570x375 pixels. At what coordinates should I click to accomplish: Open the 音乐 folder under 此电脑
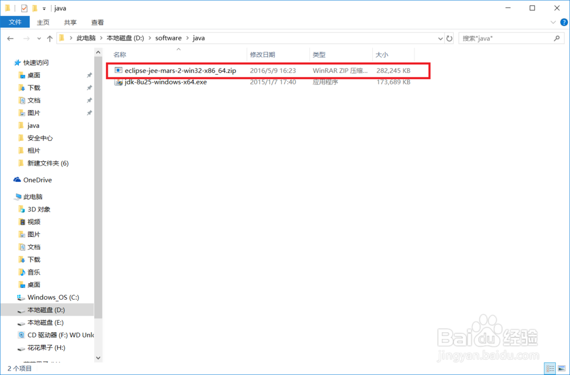(34, 272)
